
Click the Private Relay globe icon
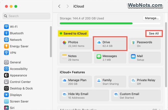(x=133, y=80)
